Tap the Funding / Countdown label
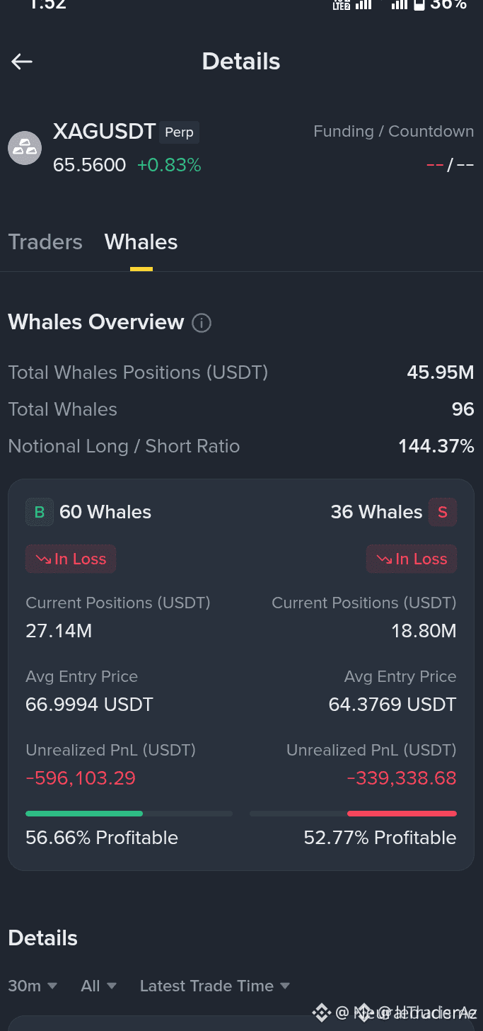 pyautogui.click(x=394, y=132)
